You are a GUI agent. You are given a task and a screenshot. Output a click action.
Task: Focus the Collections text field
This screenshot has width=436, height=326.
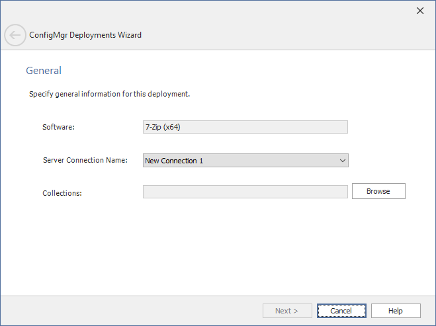pyautogui.click(x=245, y=192)
